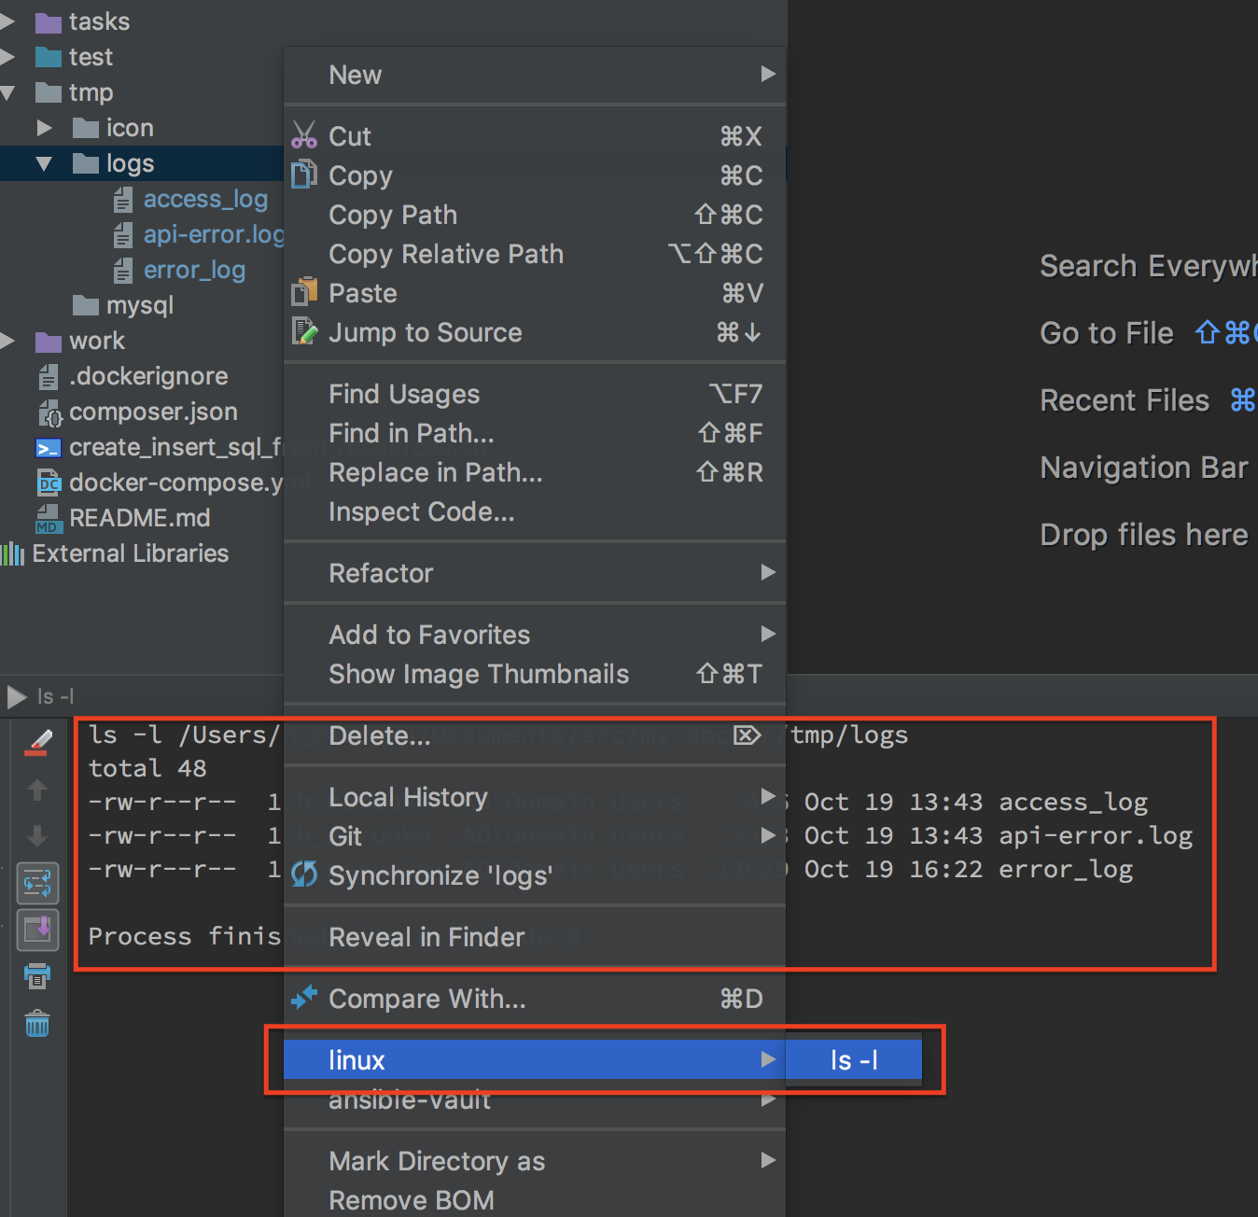Click the run arrow beside 'ls -l' tab
This screenshot has height=1217, width=1258.
pos(17,696)
